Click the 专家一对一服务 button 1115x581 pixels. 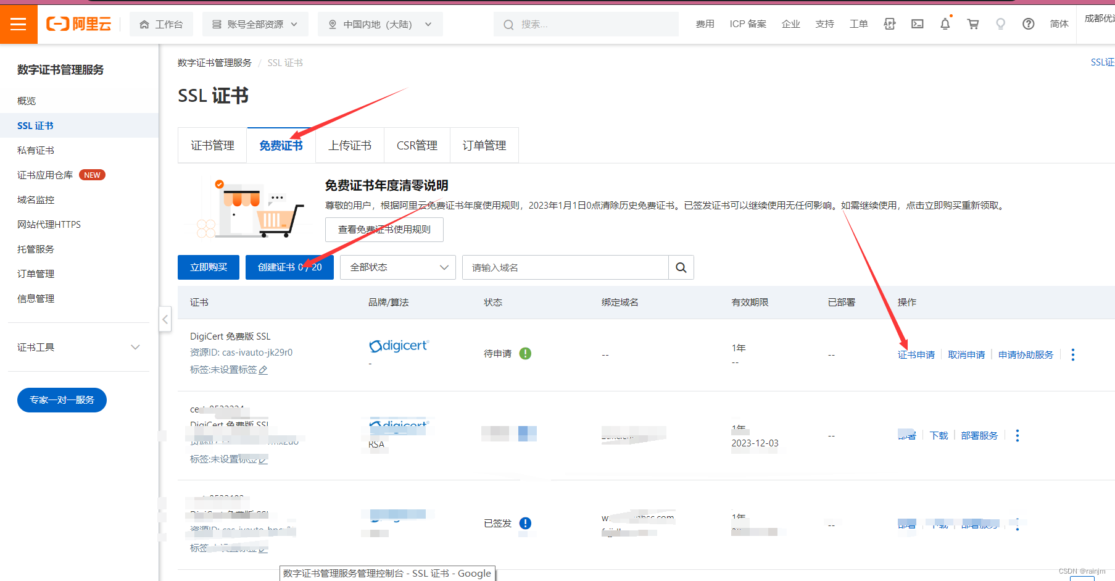(x=62, y=400)
